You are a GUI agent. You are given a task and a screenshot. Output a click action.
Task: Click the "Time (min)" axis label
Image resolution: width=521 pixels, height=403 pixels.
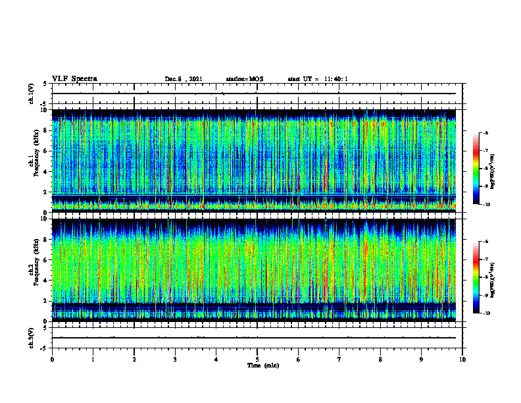(x=263, y=365)
